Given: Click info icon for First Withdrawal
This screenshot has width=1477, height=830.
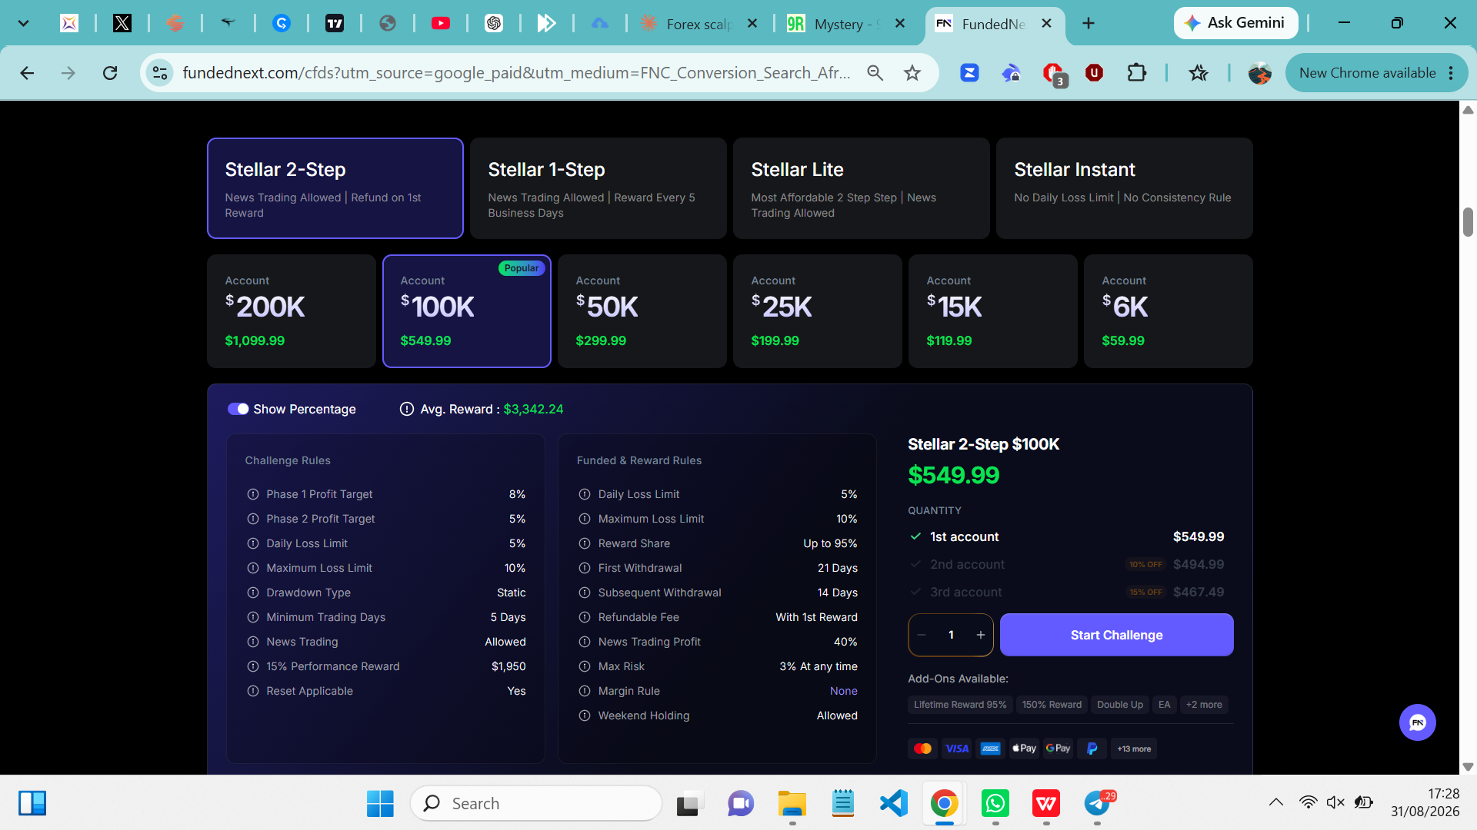Looking at the screenshot, I should 585,568.
